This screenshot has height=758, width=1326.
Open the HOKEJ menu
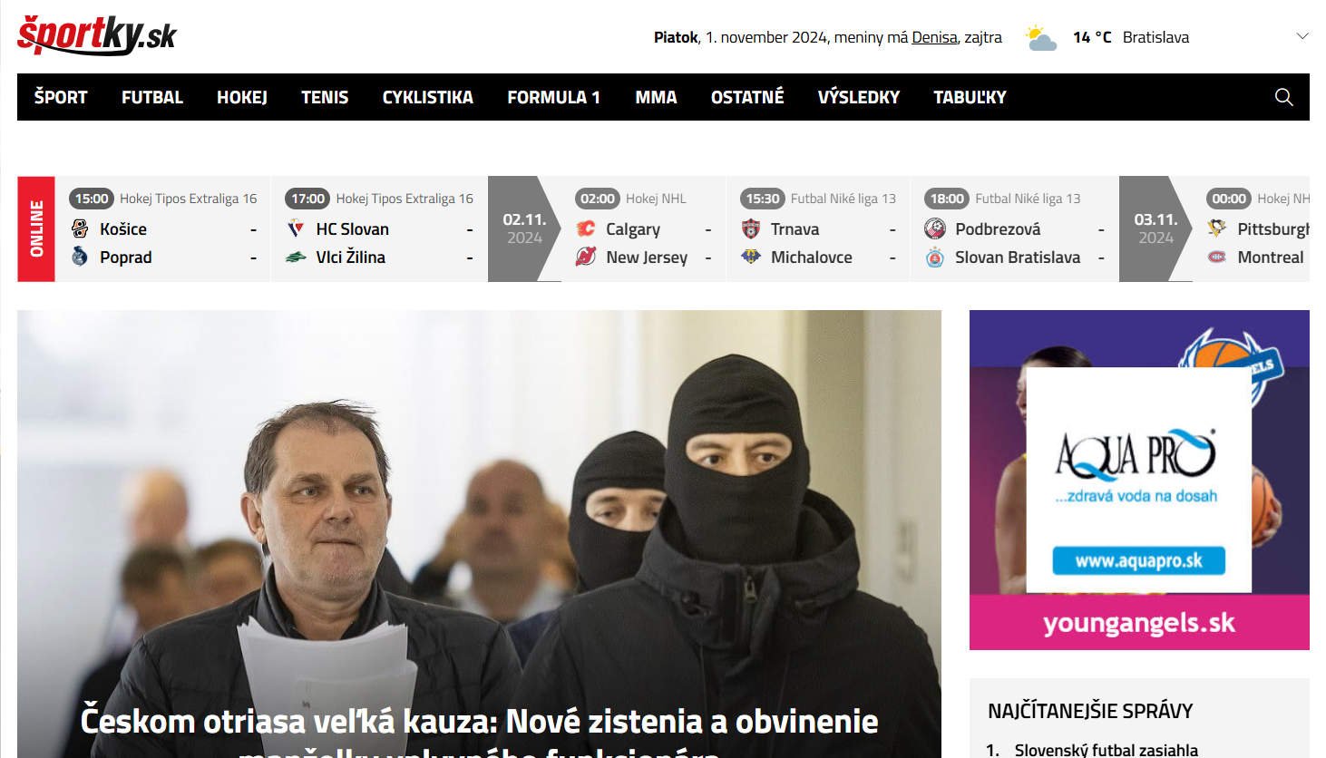[x=241, y=97]
